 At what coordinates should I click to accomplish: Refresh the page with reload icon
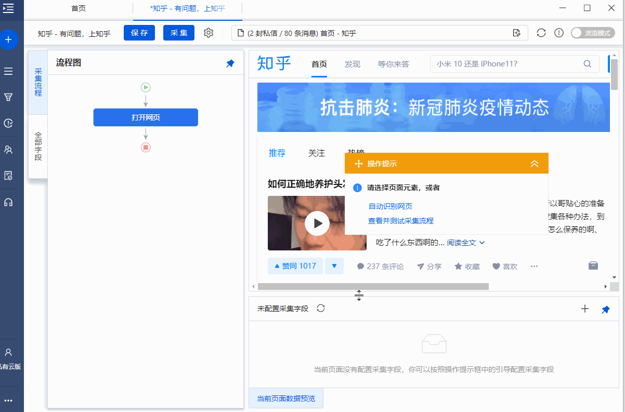[541, 33]
